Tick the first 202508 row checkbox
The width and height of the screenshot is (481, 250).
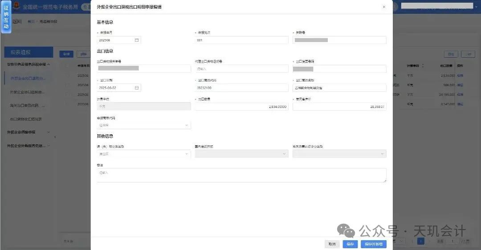pos(66,75)
